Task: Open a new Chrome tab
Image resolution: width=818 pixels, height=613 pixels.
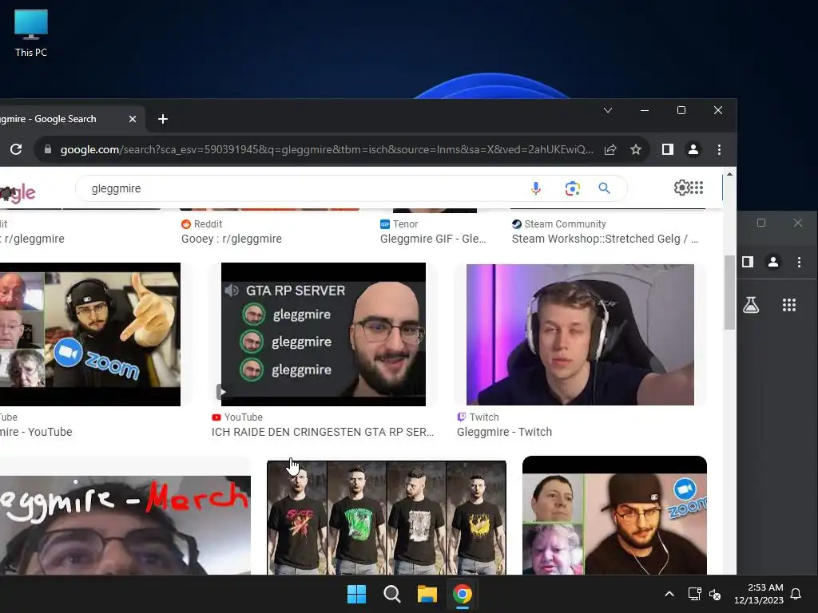Action: click(x=163, y=119)
